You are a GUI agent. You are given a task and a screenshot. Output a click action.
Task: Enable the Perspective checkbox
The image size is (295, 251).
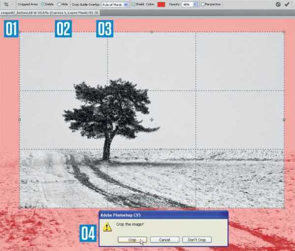(x=203, y=4)
